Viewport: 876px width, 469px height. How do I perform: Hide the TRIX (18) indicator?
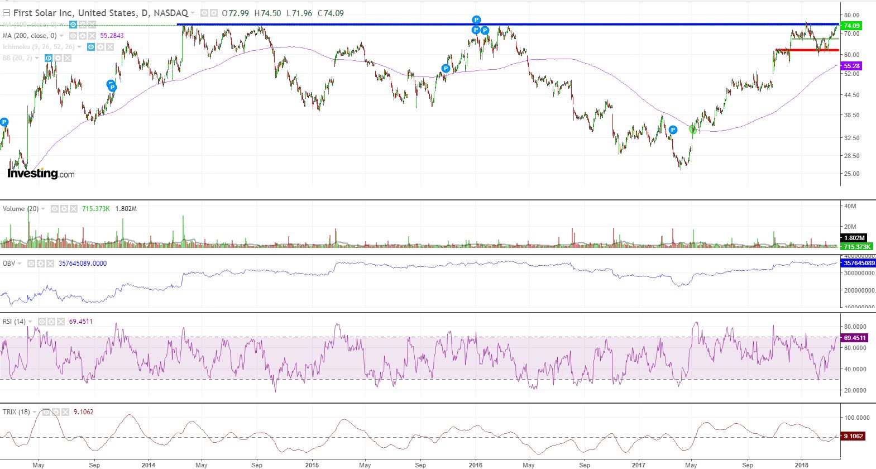46,412
